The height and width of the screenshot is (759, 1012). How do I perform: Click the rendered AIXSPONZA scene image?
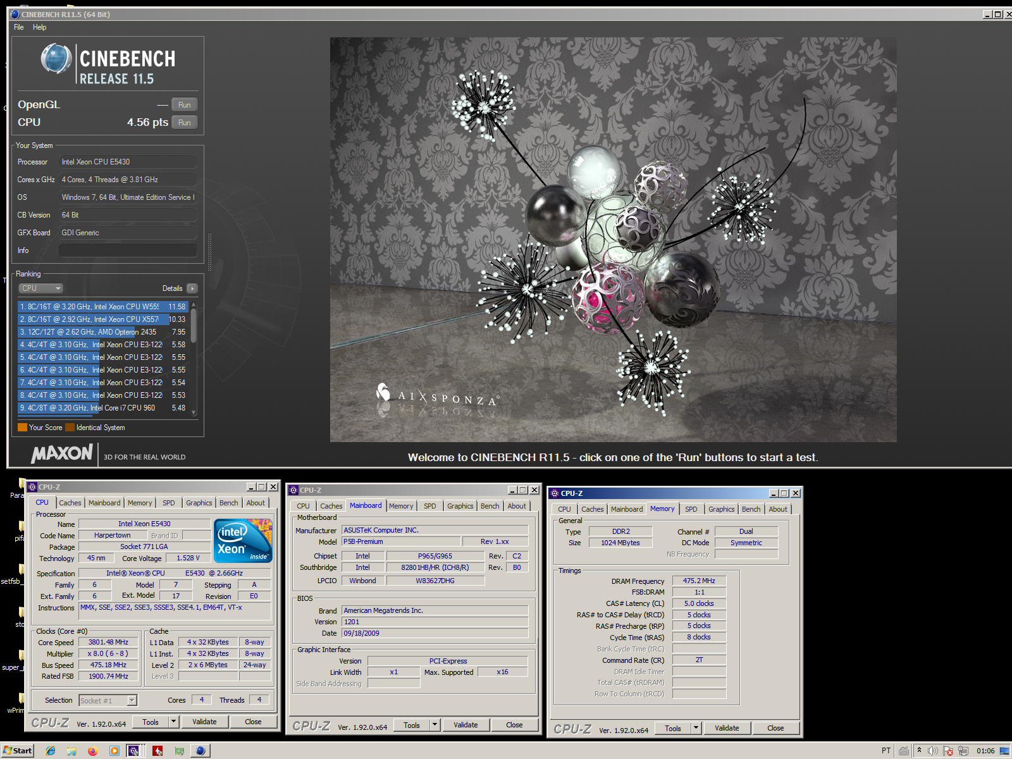(613, 239)
